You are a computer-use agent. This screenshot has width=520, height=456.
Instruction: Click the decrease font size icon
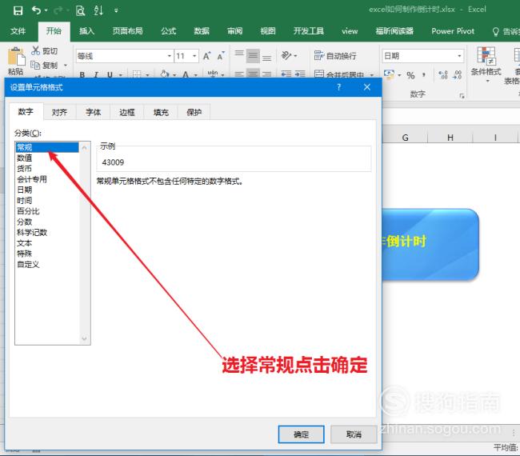tap(221, 56)
